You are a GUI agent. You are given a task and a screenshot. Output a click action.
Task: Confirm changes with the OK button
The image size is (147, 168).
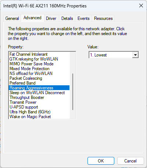(x=101, y=161)
